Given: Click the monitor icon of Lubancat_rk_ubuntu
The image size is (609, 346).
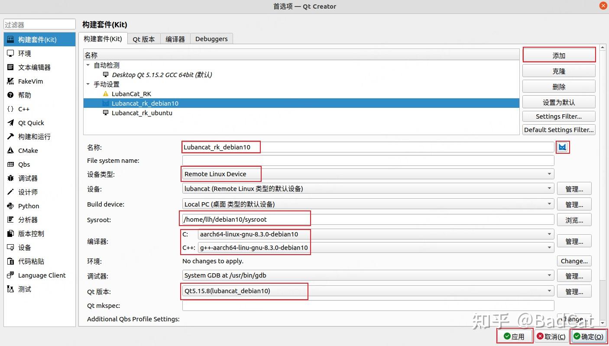Looking at the screenshot, I should point(106,113).
